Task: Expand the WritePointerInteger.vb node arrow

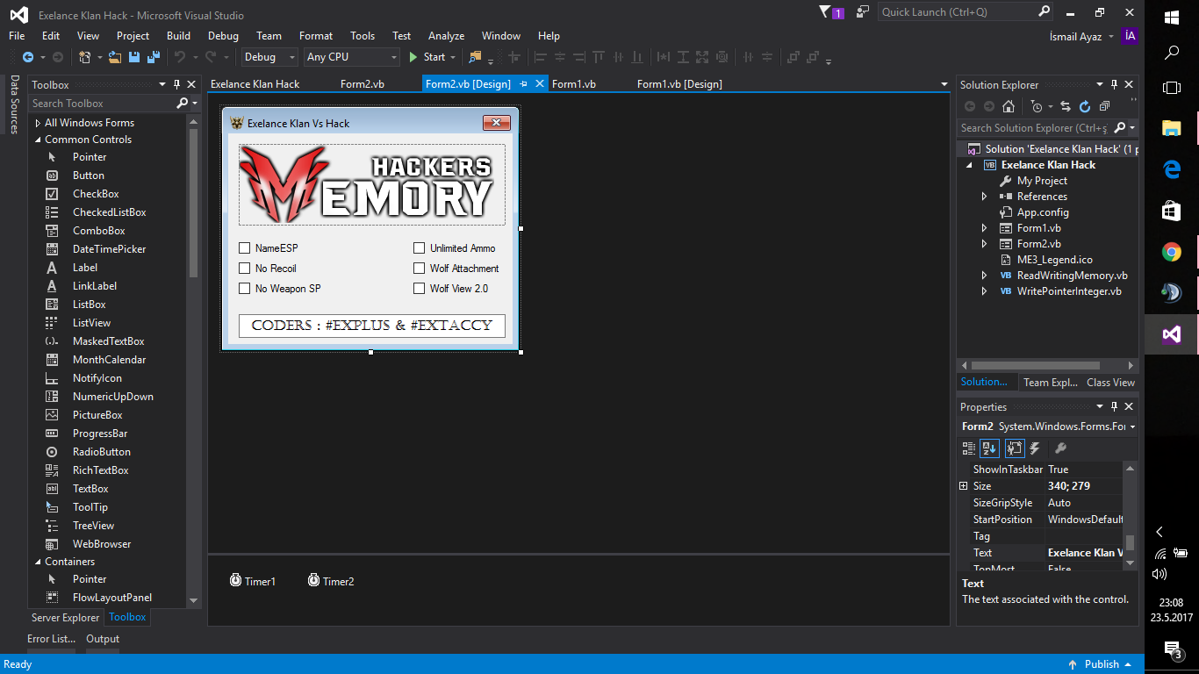Action: [x=984, y=291]
